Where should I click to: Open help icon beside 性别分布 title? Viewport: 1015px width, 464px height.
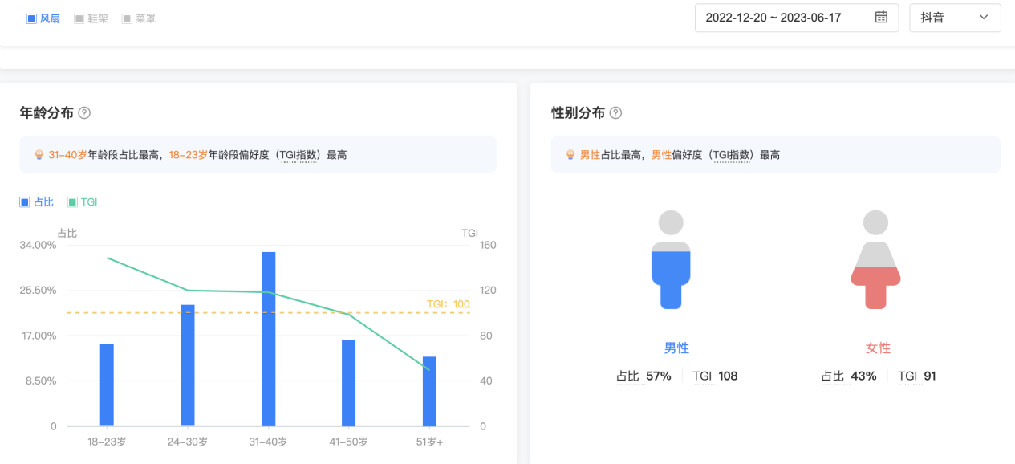pyautogui.click(x=615, y=113)
